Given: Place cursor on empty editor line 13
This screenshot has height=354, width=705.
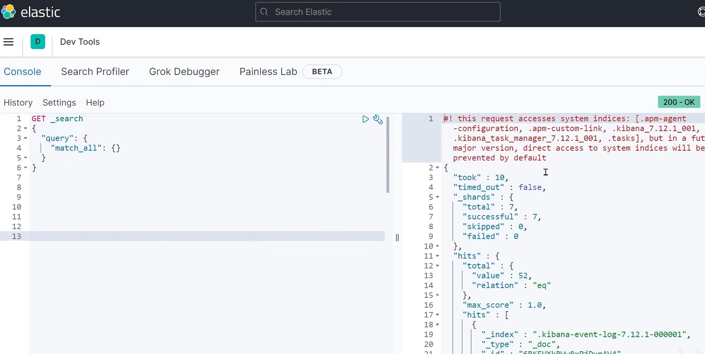Looking at the screenshot, I should (207, 236).
